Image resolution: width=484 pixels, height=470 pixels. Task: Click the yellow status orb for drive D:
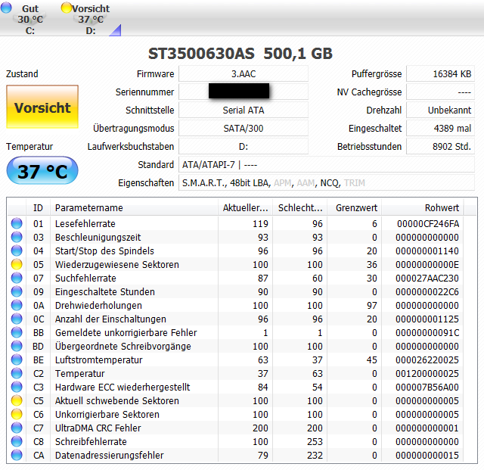tap(66, 8)
